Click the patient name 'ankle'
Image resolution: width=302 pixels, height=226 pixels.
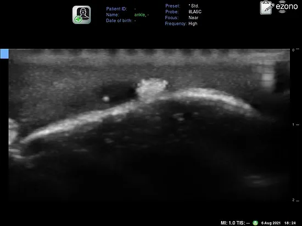coord(141,15)
